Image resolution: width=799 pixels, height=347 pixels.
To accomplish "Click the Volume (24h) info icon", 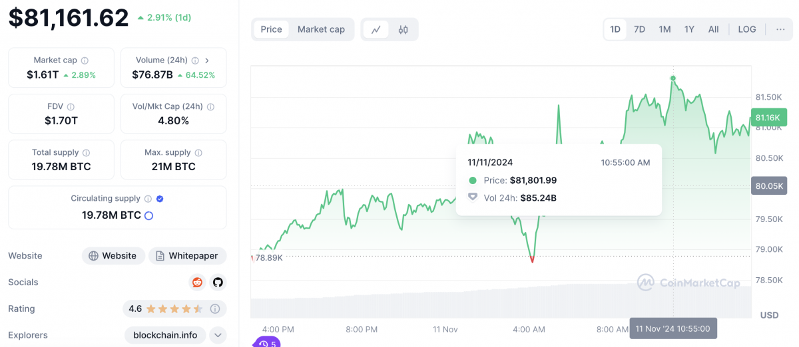I will coord(196,60).
